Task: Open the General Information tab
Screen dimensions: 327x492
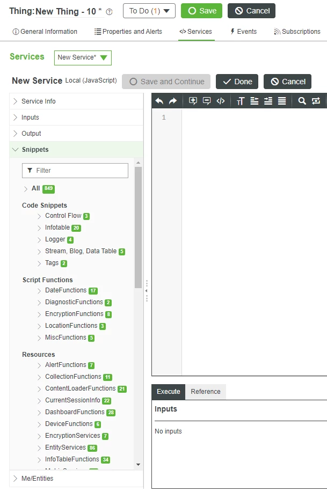Action: pyautogui.click(x=45, y=32)
